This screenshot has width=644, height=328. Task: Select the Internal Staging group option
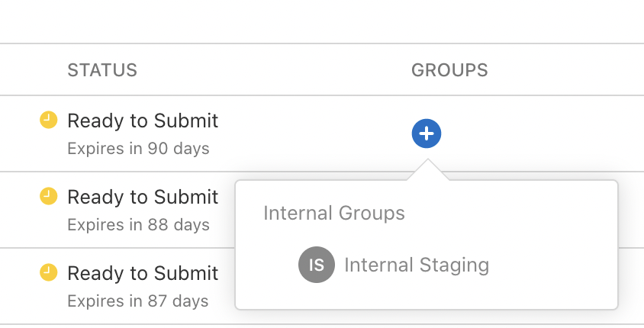tap(416, 265)
